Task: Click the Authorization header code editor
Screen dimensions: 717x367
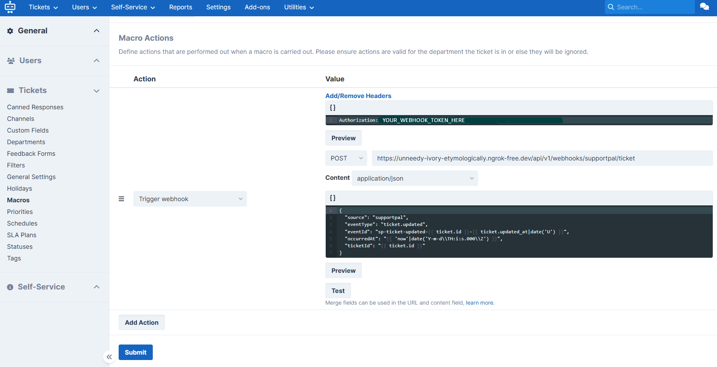Action: coord(519,120)
